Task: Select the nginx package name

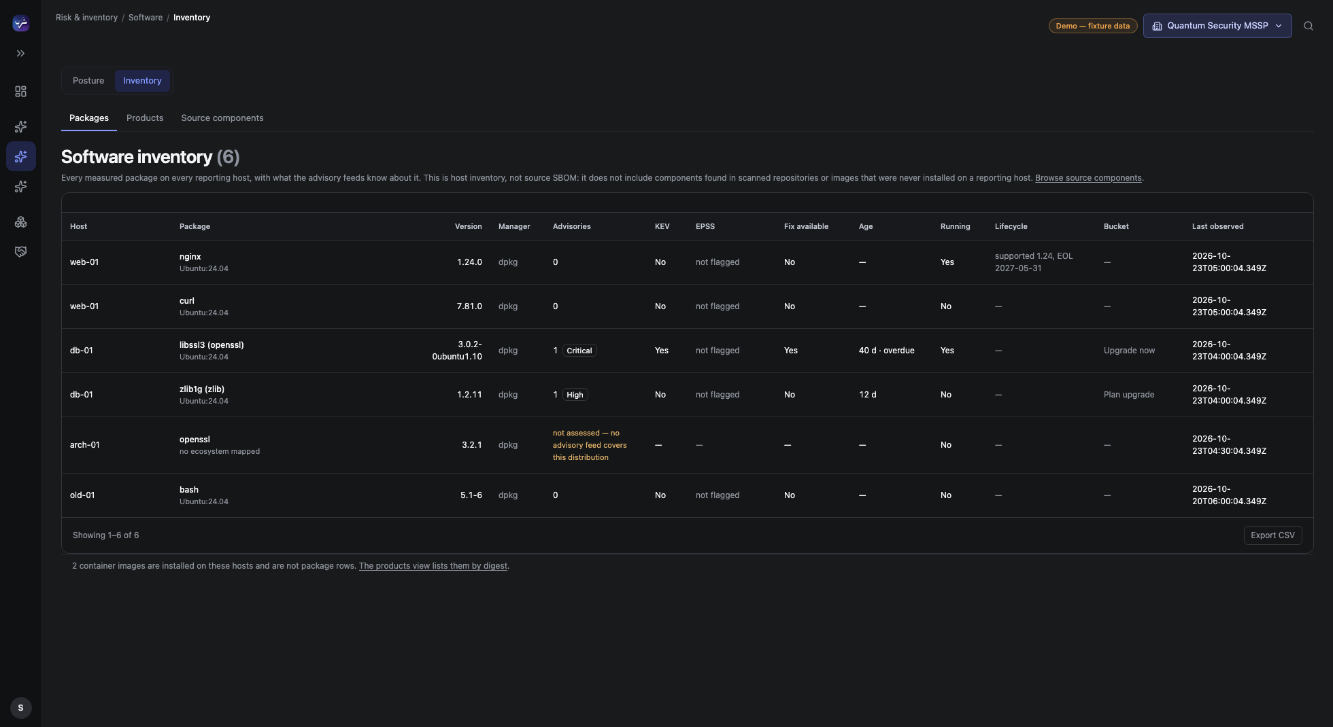Action: click(x=190, y=257)
